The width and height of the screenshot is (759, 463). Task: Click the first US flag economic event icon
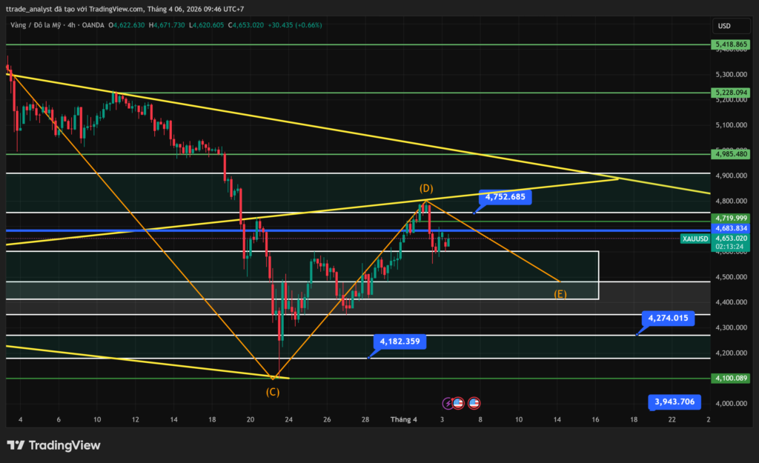(x=459, y=404)
